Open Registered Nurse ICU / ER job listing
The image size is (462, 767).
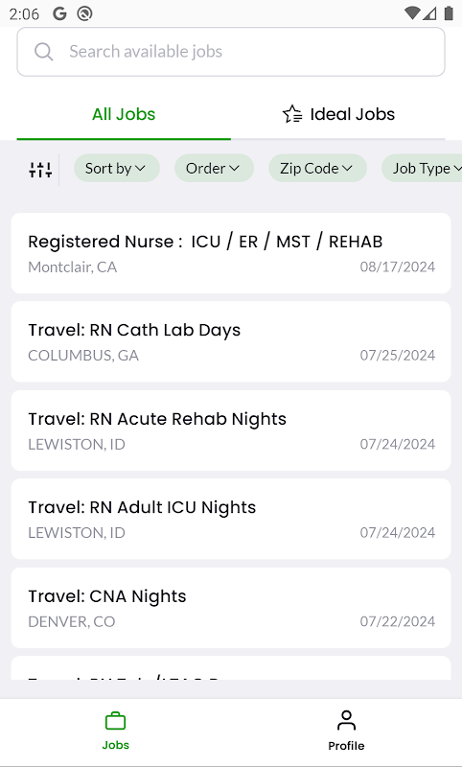coord(231,253)
